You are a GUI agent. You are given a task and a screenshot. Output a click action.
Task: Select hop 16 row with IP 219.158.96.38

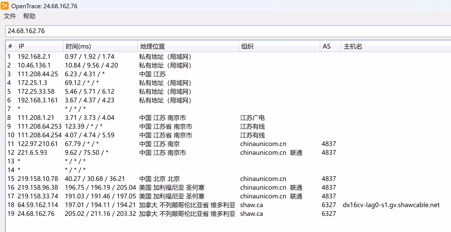point(38,188)
